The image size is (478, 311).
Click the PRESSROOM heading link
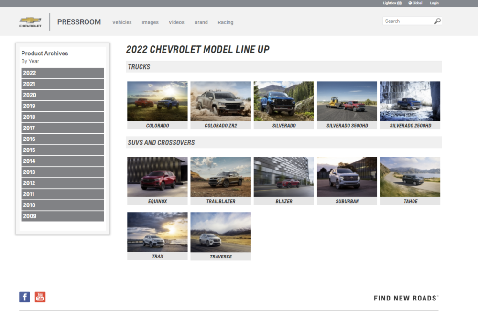[x=79, y=22]
